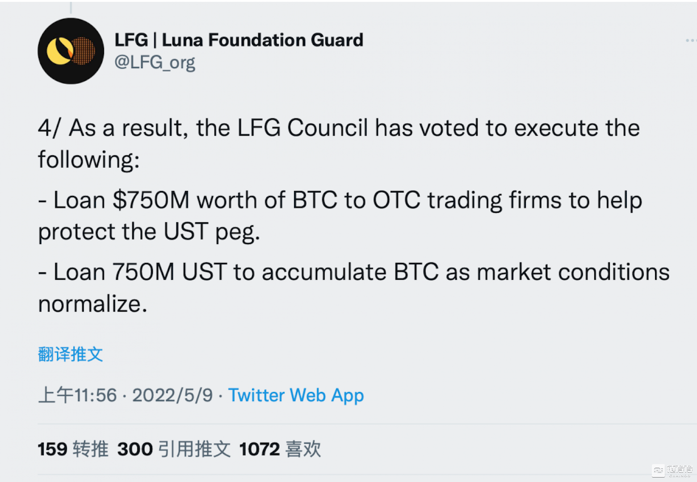Open the Twitter Web App source link
The height and width of the screenshot is (482, 697).
(x=296, y=395)
